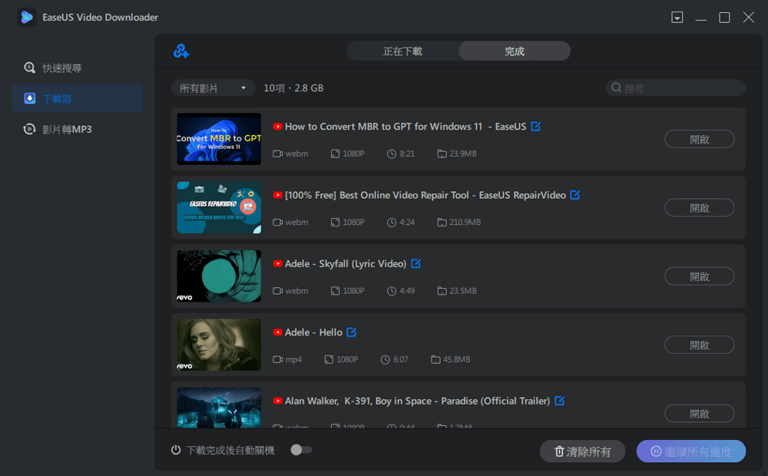The height and width of the screenshot is (476, 768).
Task: Open the Alan Walker Paradise thumbnail
Action: coord(219,408)
